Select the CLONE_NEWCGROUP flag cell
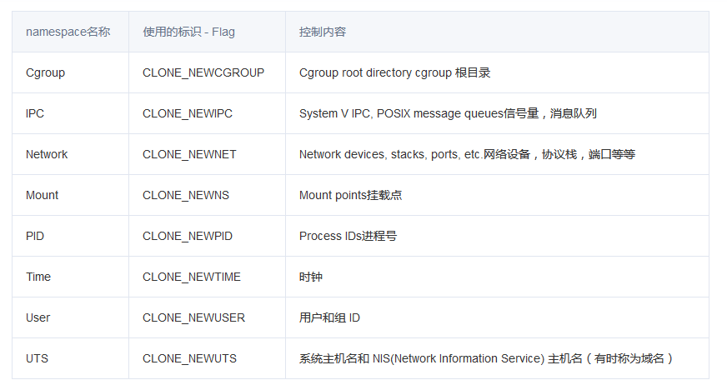Image resolution: width=727 pixels, height=390 pixels. pos(208,72)
